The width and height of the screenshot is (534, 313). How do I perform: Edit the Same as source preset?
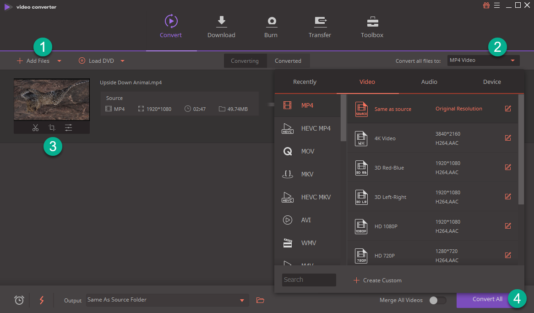click(x=508, y=109)
